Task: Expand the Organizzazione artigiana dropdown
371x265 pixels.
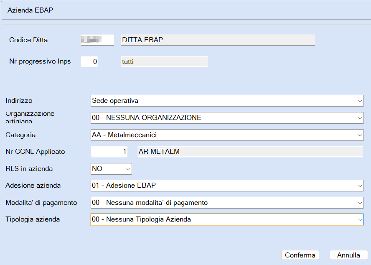Action: click(x=227, y=118)
